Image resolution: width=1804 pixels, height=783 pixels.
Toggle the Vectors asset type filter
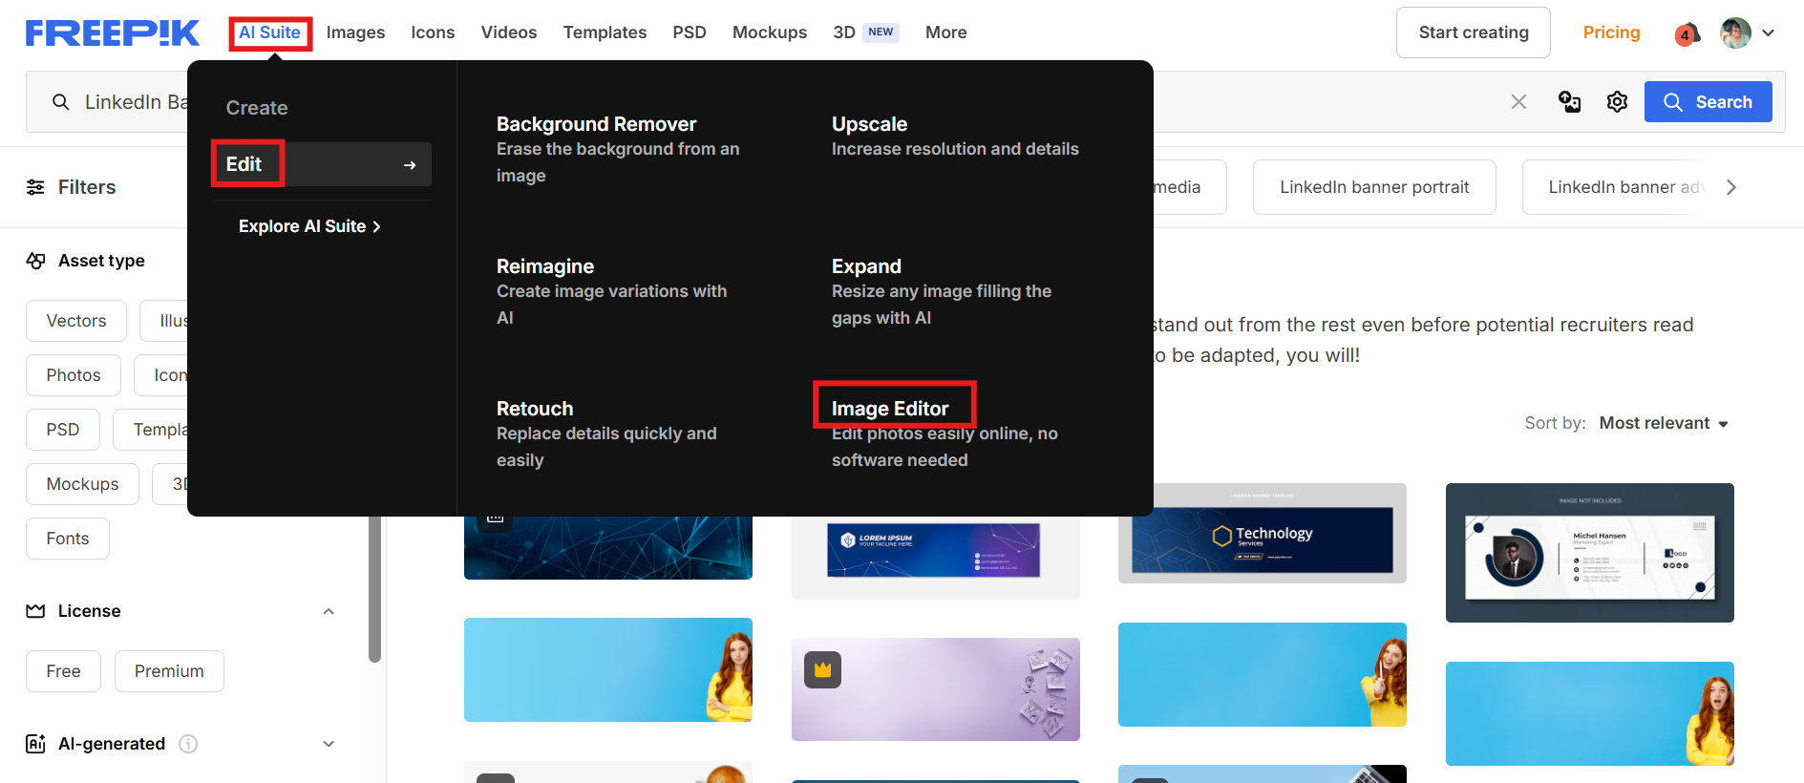click(x=76, y=321)
